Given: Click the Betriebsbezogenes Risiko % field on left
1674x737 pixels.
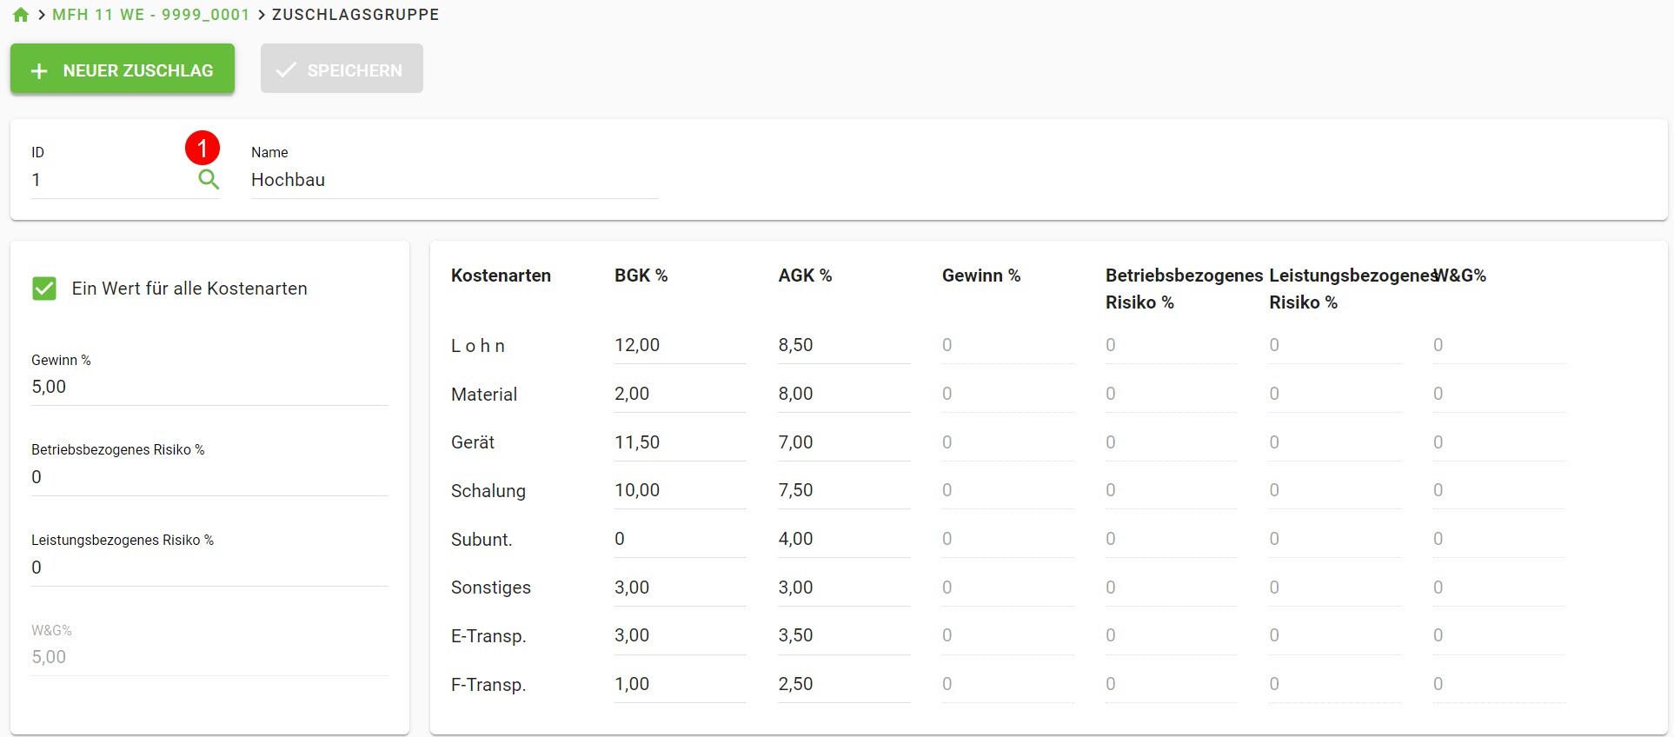Looking at the screenshot, I should [x=209, y=477].
